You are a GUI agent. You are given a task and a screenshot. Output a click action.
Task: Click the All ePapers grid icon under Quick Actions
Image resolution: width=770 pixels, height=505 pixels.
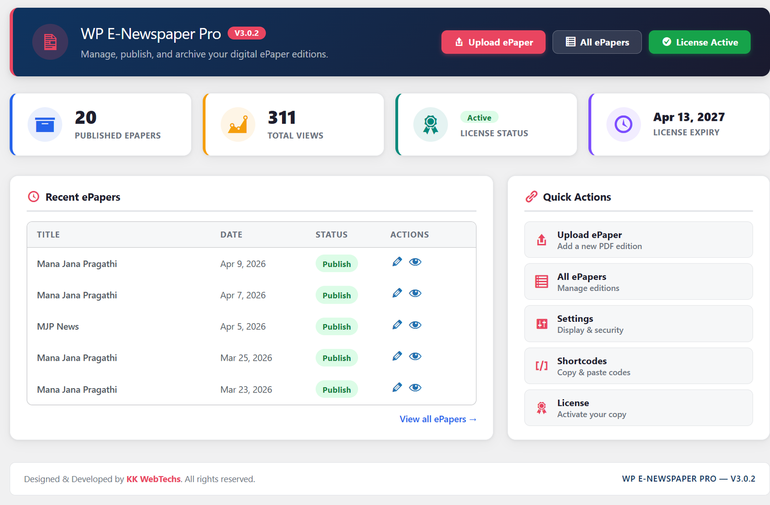click(x=541, y=281)
